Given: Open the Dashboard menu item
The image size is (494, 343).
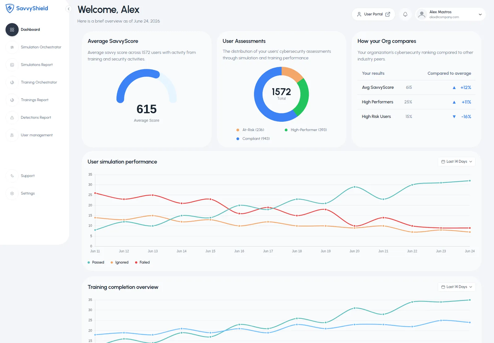Looking at the screenshot, I should click(30, 30).
